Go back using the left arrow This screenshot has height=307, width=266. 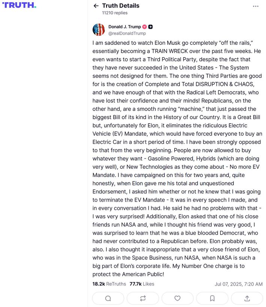click(96, 6)
